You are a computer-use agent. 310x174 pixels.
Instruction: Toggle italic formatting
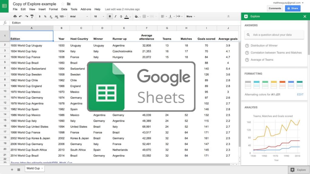click(116, 16)
